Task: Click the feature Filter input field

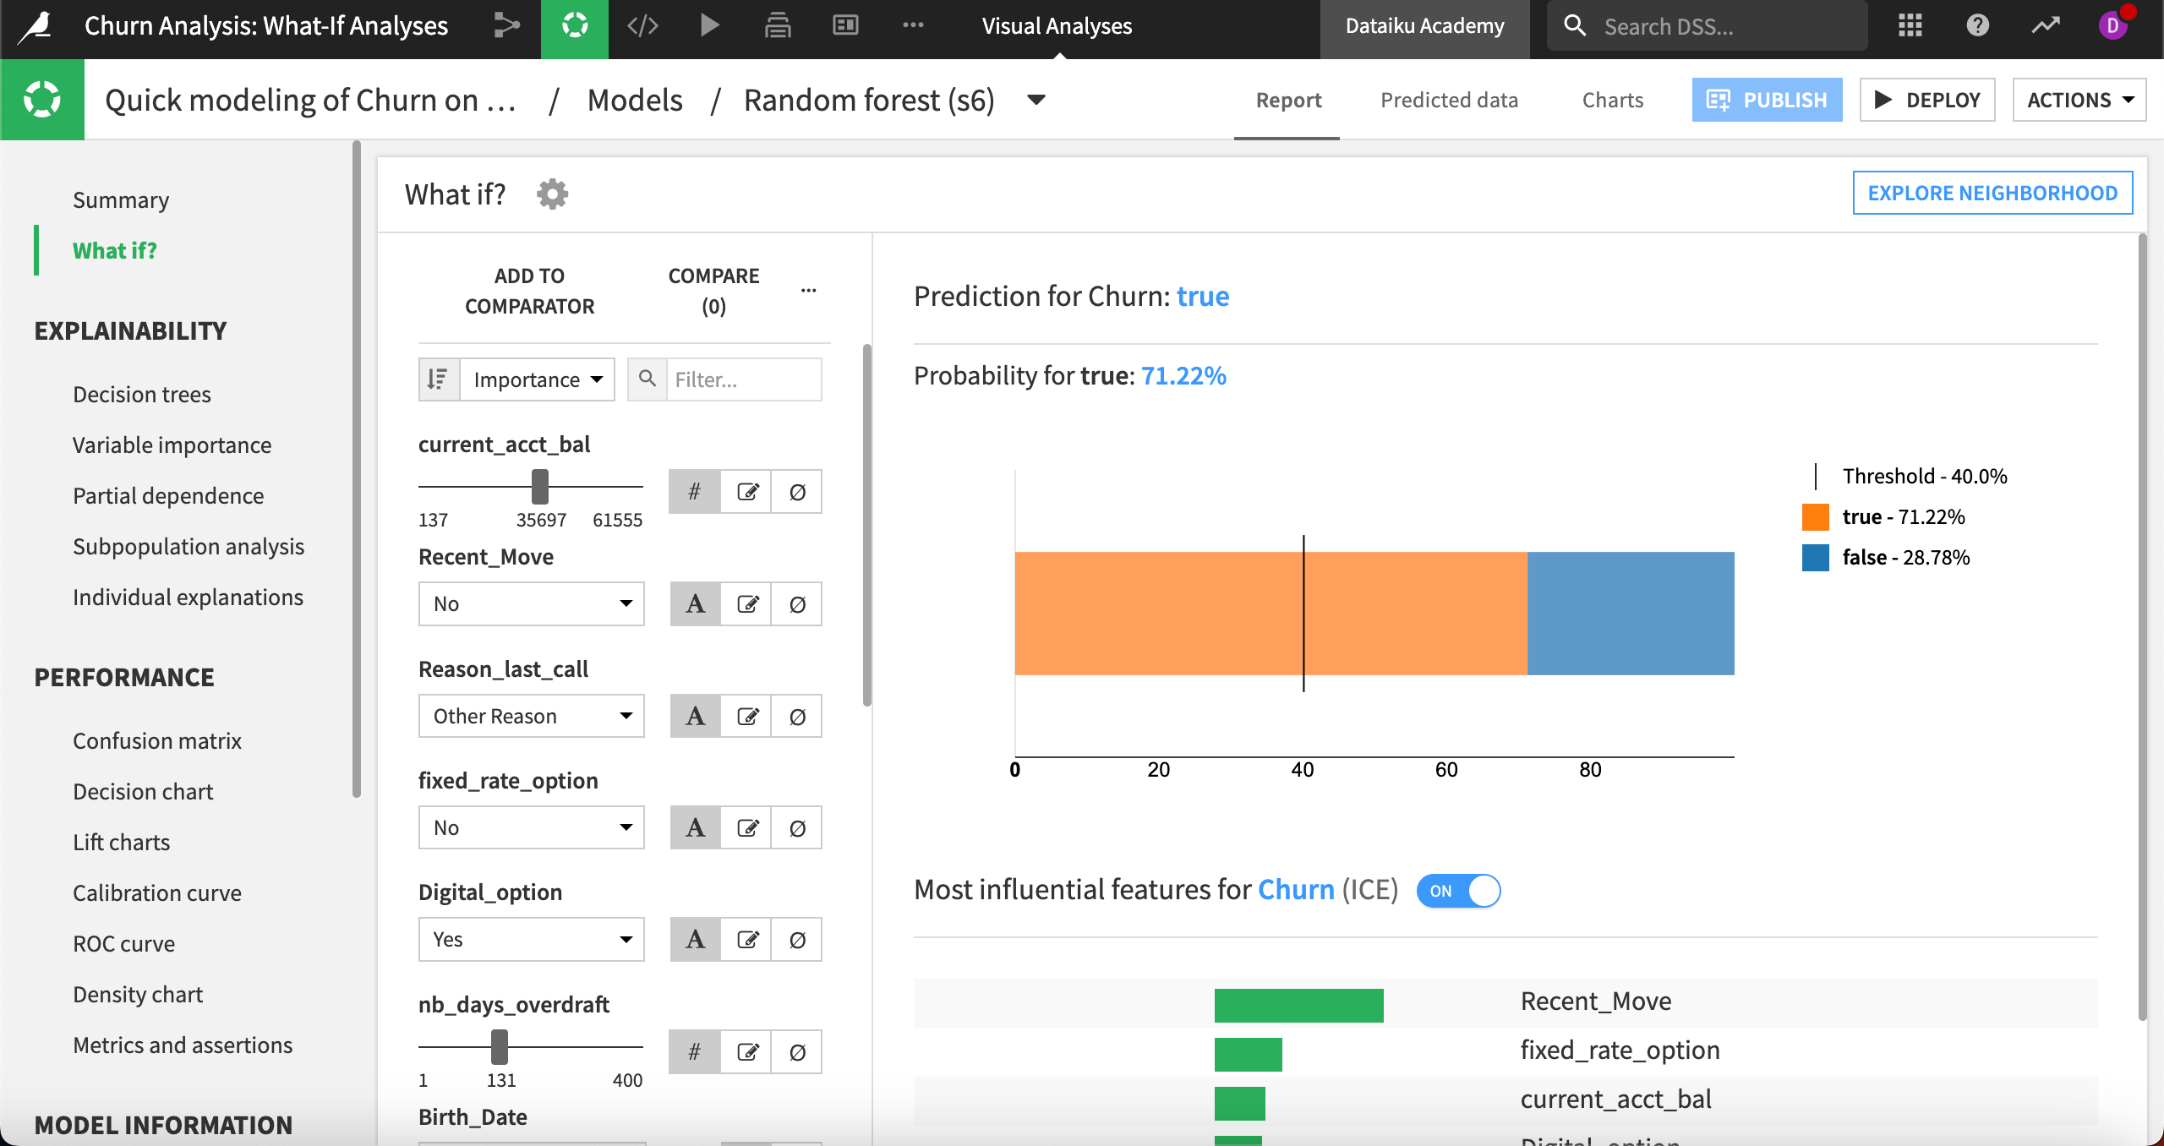Action: click(x=742, y=379)
